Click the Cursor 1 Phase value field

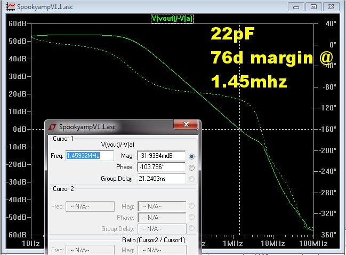pos(162,167)
